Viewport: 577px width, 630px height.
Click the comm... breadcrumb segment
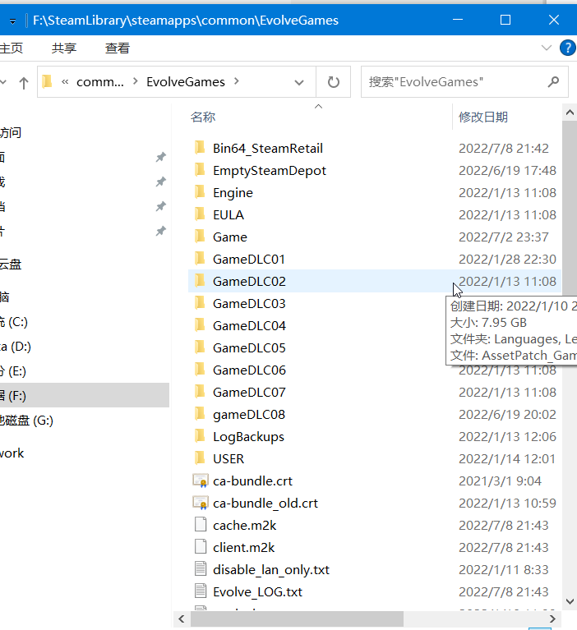(x=100, y=82)
